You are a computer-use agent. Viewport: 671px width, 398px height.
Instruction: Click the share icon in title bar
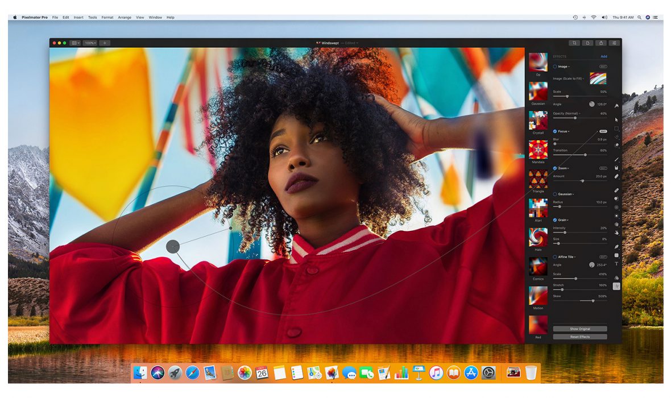click(601, 43)
